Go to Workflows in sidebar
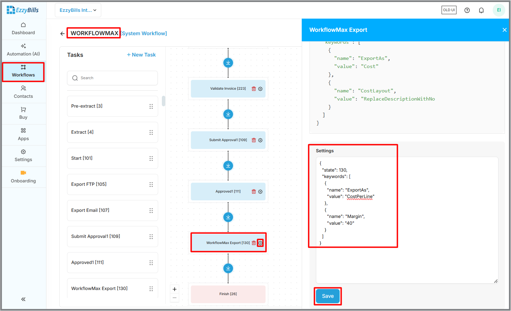The image size is (511, 311). 23,71
